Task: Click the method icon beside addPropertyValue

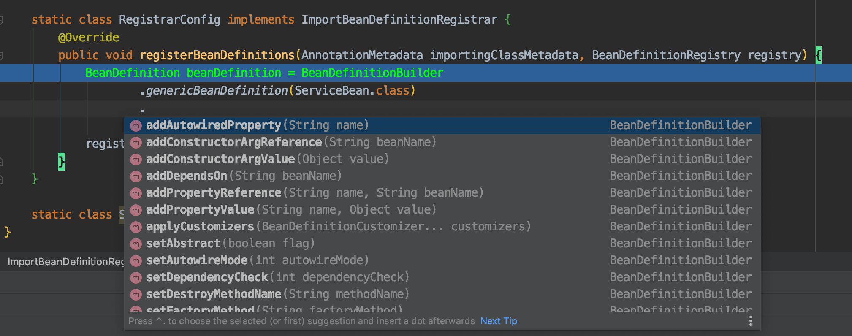Action: click(x=136, y=210)
